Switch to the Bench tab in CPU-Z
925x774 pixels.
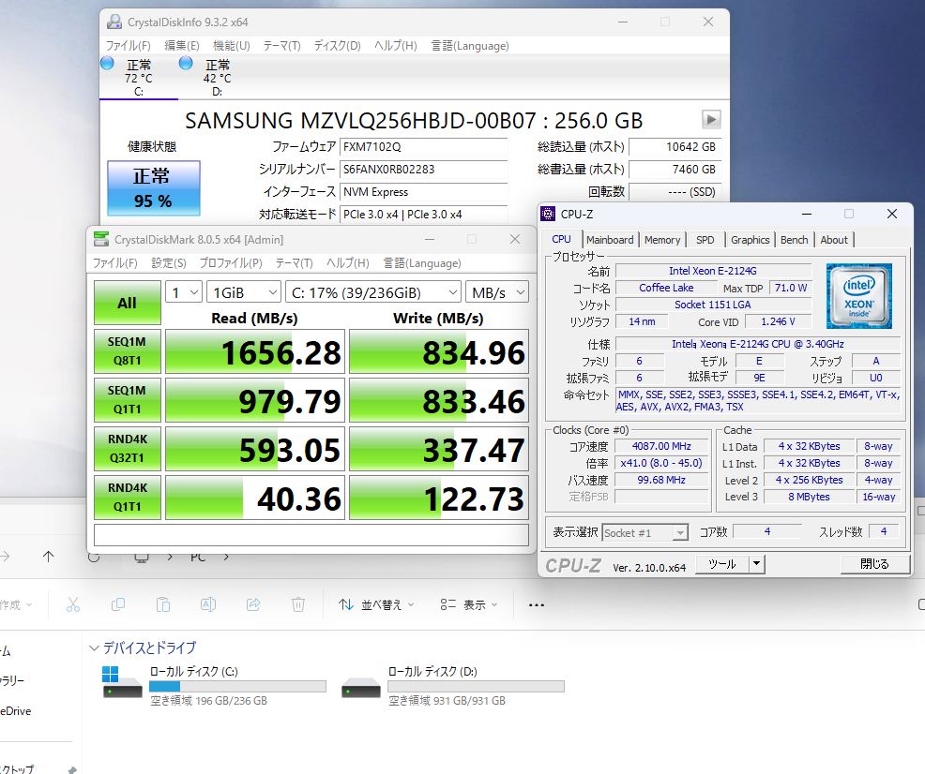pyautogui.click(x=794, y=240)
